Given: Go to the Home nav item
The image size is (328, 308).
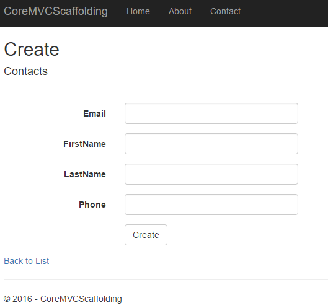Looking at the screenshot, I should point(138,11).
